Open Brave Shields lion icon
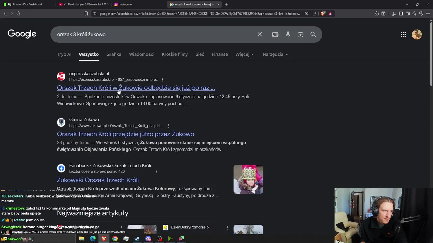The image size is (433, 243). [323, 13]
